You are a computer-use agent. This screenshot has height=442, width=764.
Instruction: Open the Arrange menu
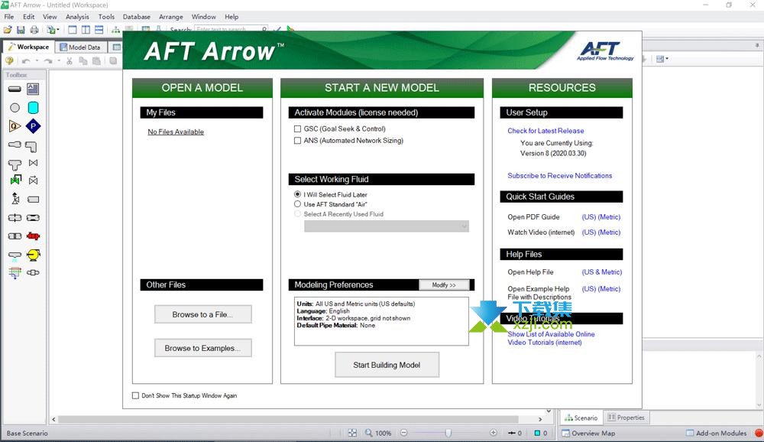pos(171,17)
